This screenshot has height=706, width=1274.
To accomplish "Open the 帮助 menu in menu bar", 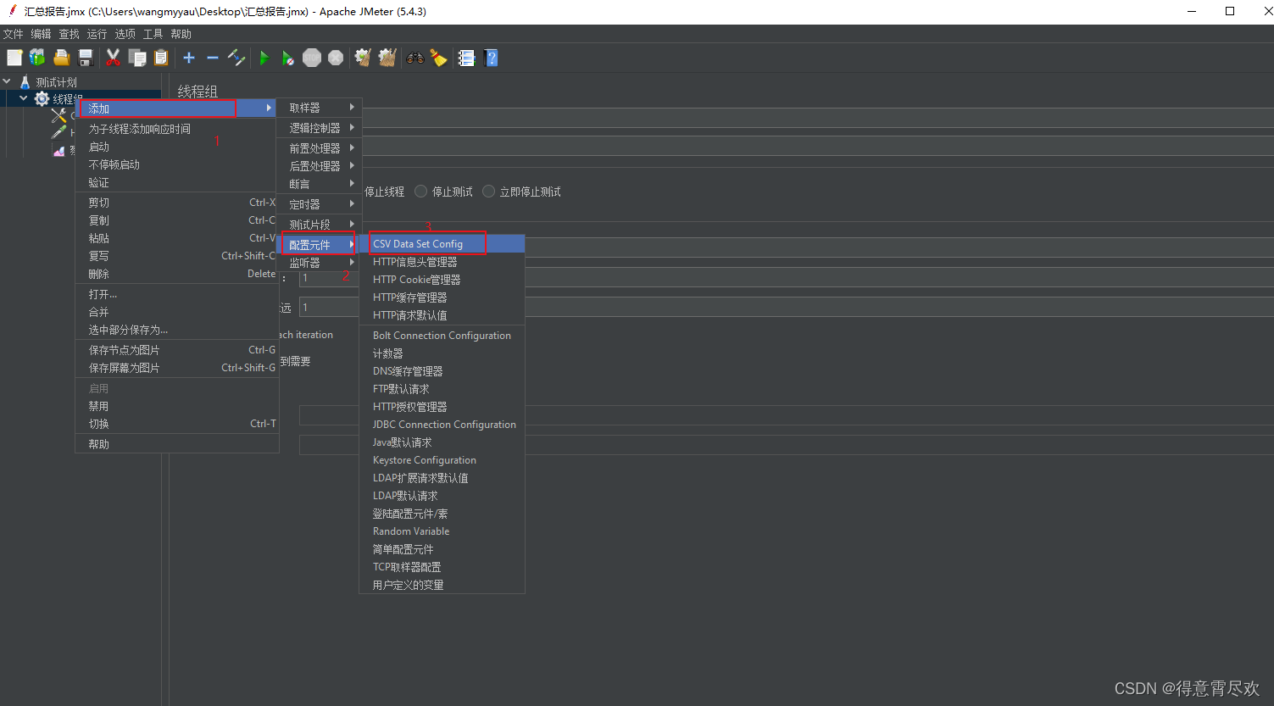I will (181, 34).
